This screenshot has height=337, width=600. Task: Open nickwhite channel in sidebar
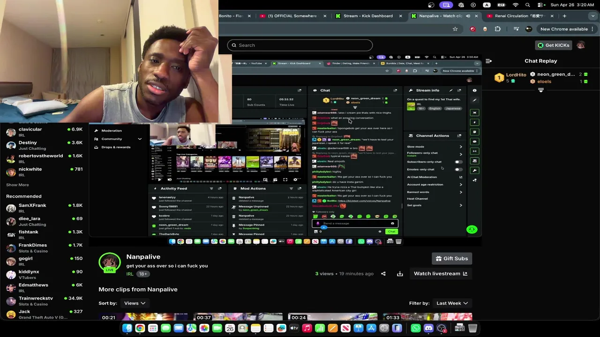[45, 172]
